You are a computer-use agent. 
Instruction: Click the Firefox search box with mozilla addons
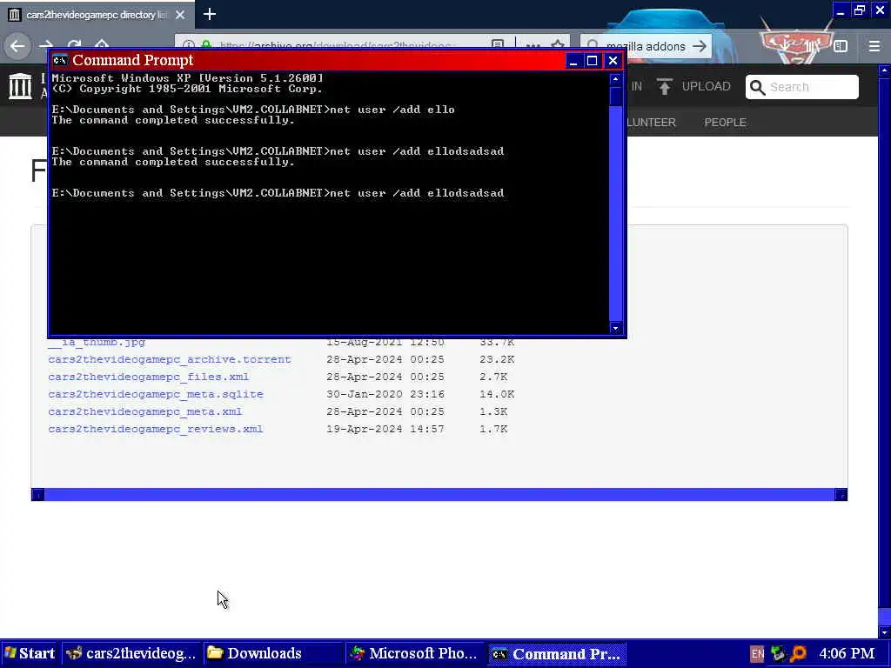[646, 46]
